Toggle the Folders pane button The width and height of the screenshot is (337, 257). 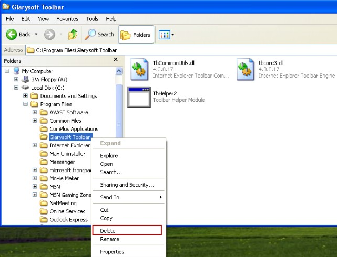click(x=136, y=35)
